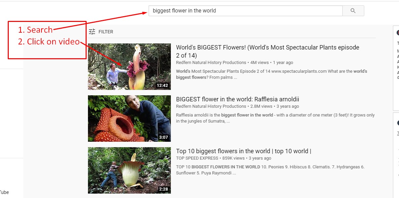Click the filter sliders icon

[92, 32]
